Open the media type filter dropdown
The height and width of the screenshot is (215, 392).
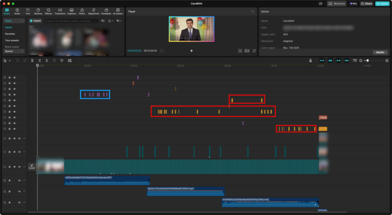pyautogui.click(x=119, y=21)
